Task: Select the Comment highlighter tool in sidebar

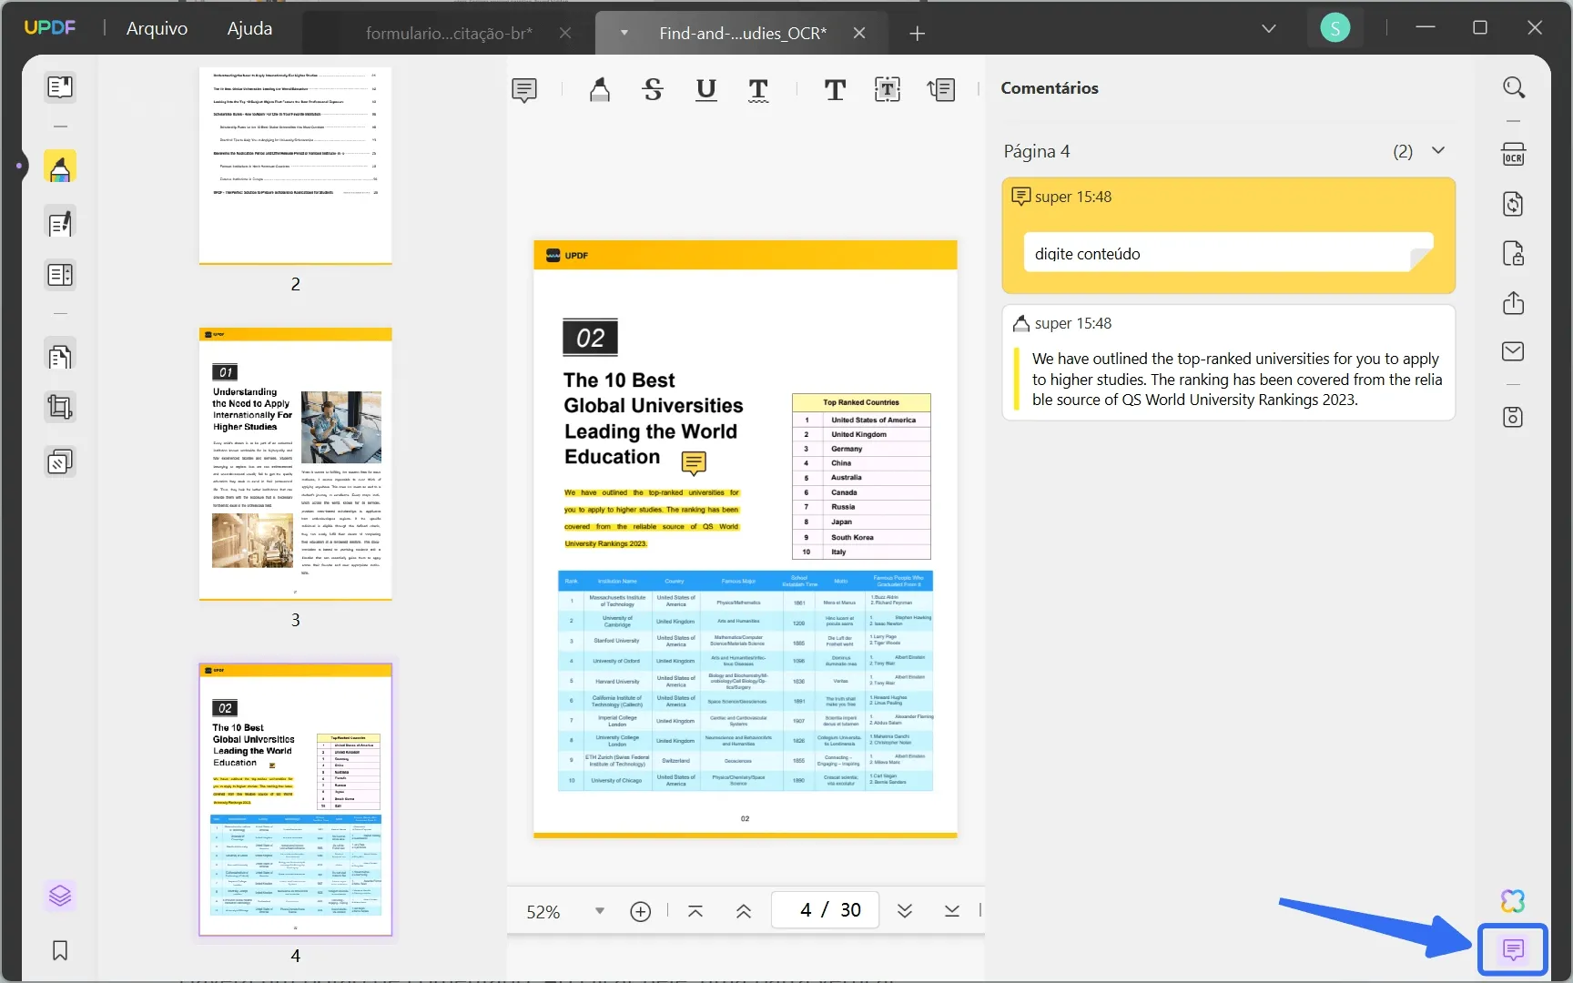Action: tap(60, 167)
